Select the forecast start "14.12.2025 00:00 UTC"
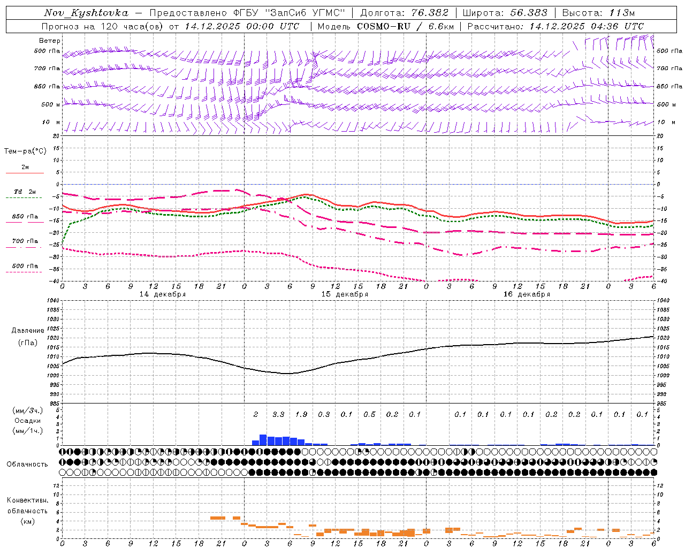This screenshot has width=685, height=548. [242, 26]
